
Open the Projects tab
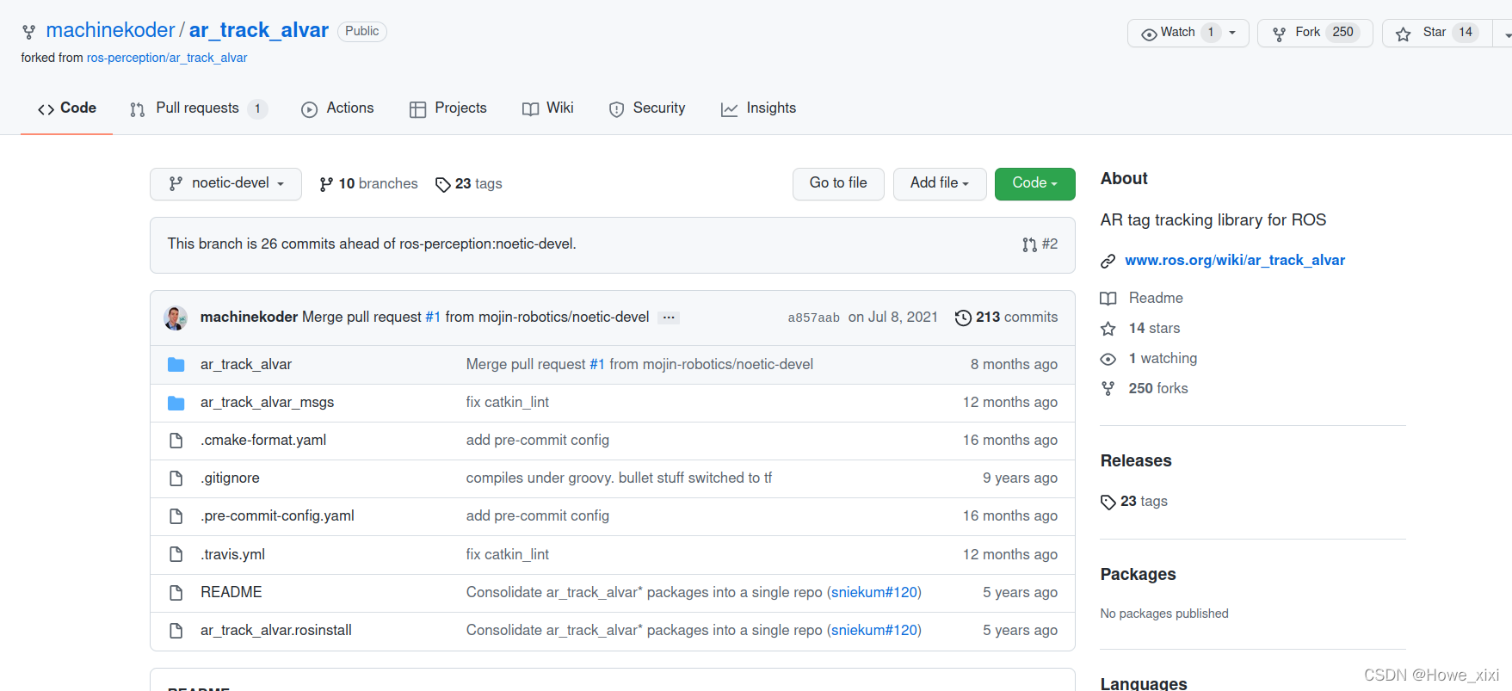[x=448, y=108]
